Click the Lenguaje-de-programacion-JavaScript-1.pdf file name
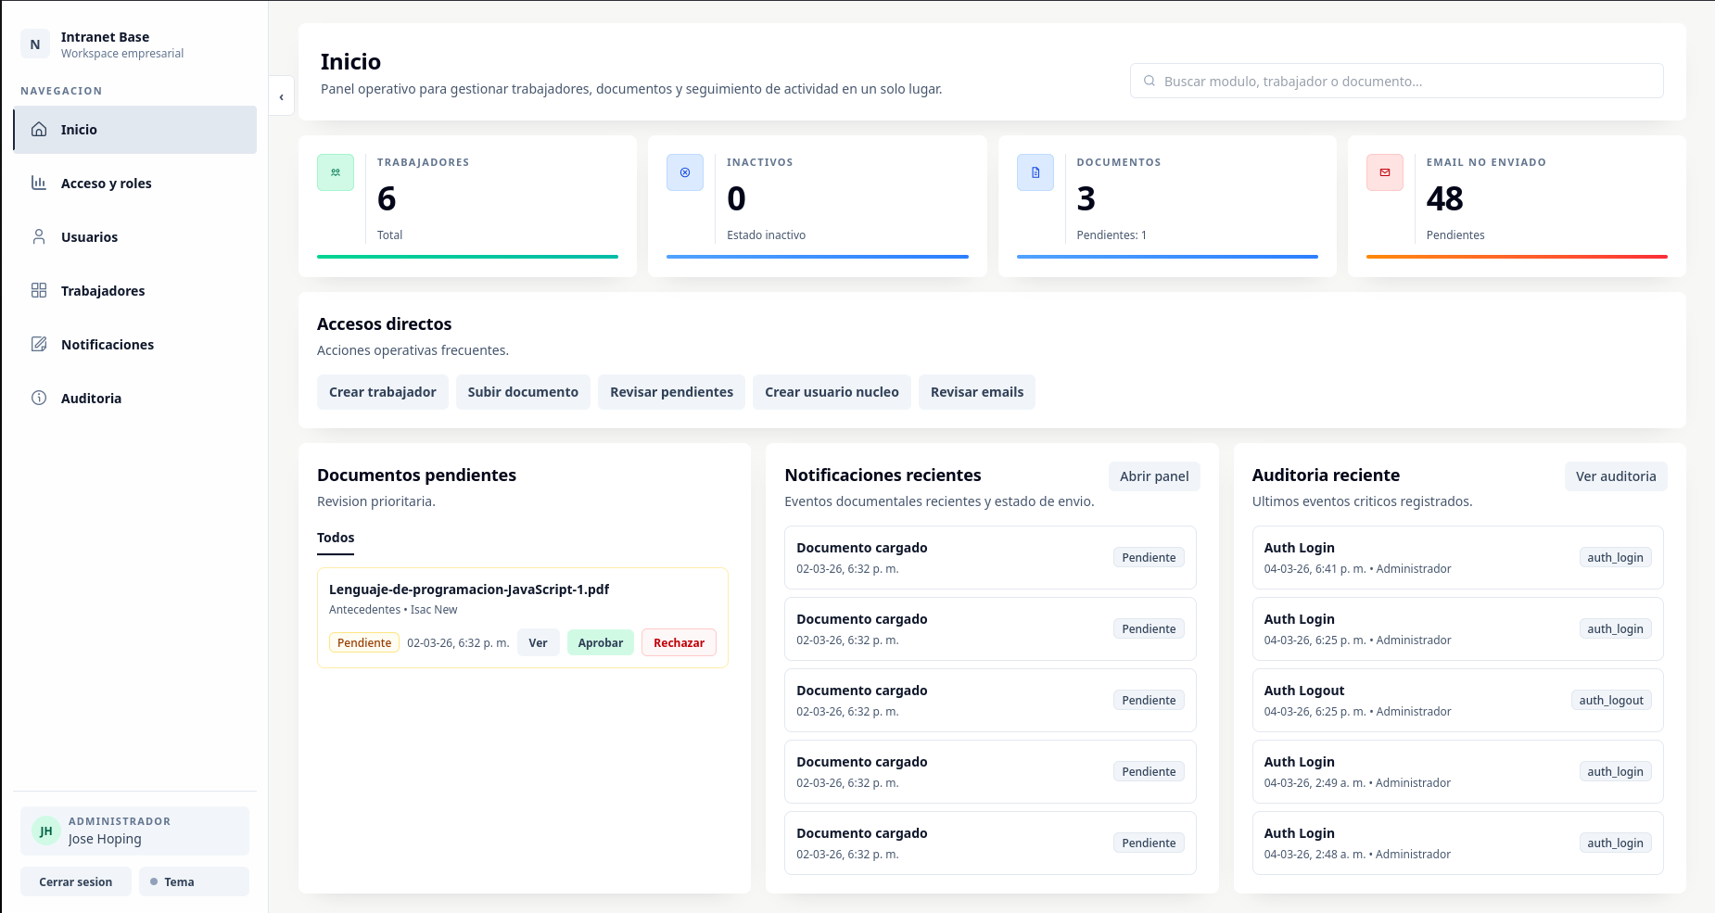The width and height of the screenshot is (1715, 913). [469, 590]
